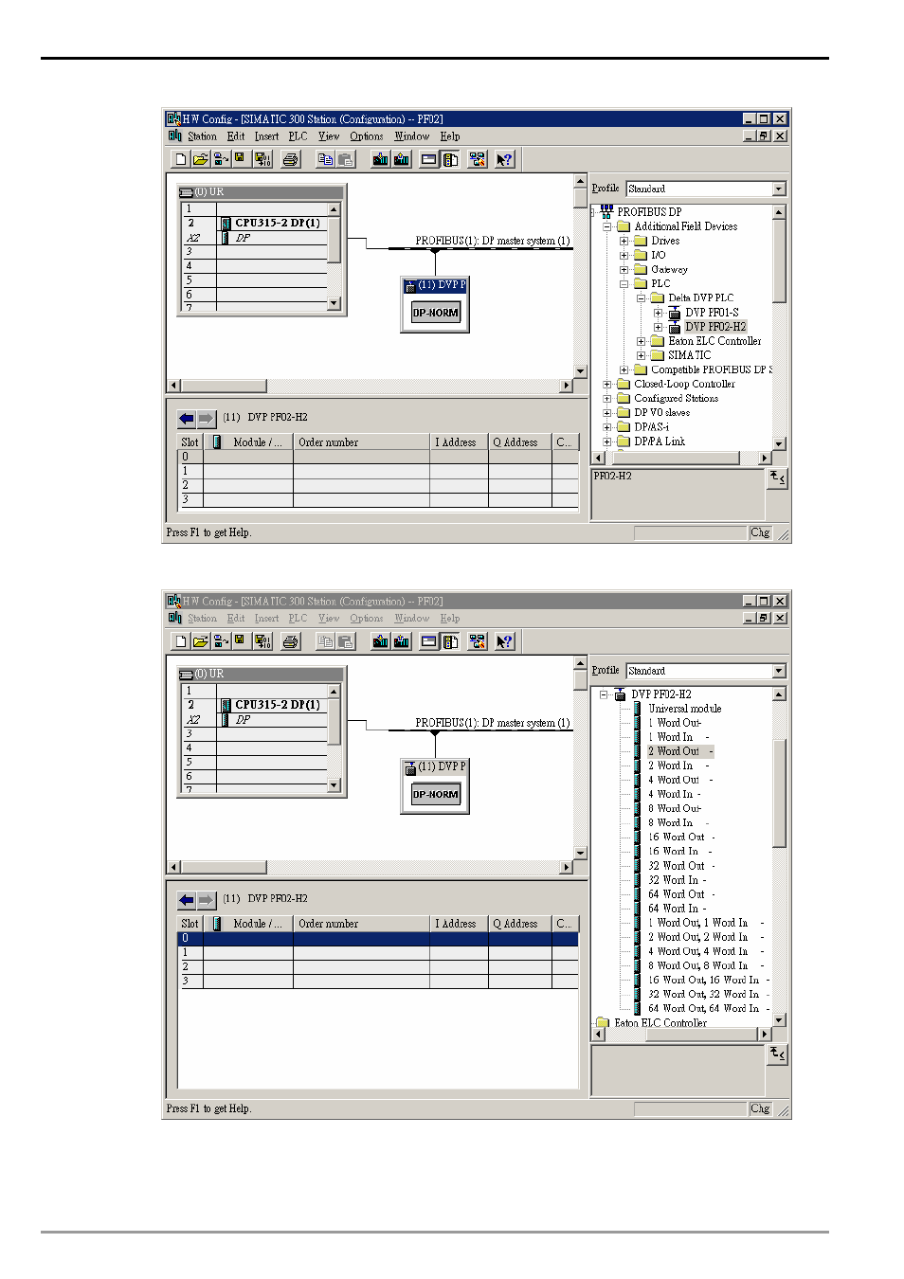This screenshot has height=1279, width=904.
Task: Select Eaton ELC Controller folder in upper catalog
Action: (x=714, y=341)
